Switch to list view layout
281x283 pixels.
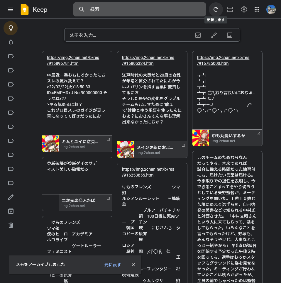pos(230,9)
